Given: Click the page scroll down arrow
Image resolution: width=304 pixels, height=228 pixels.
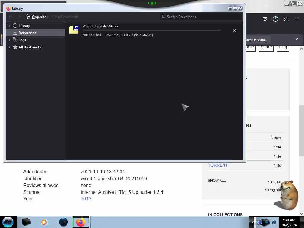Looking at the screenshot, I should 301,214.
